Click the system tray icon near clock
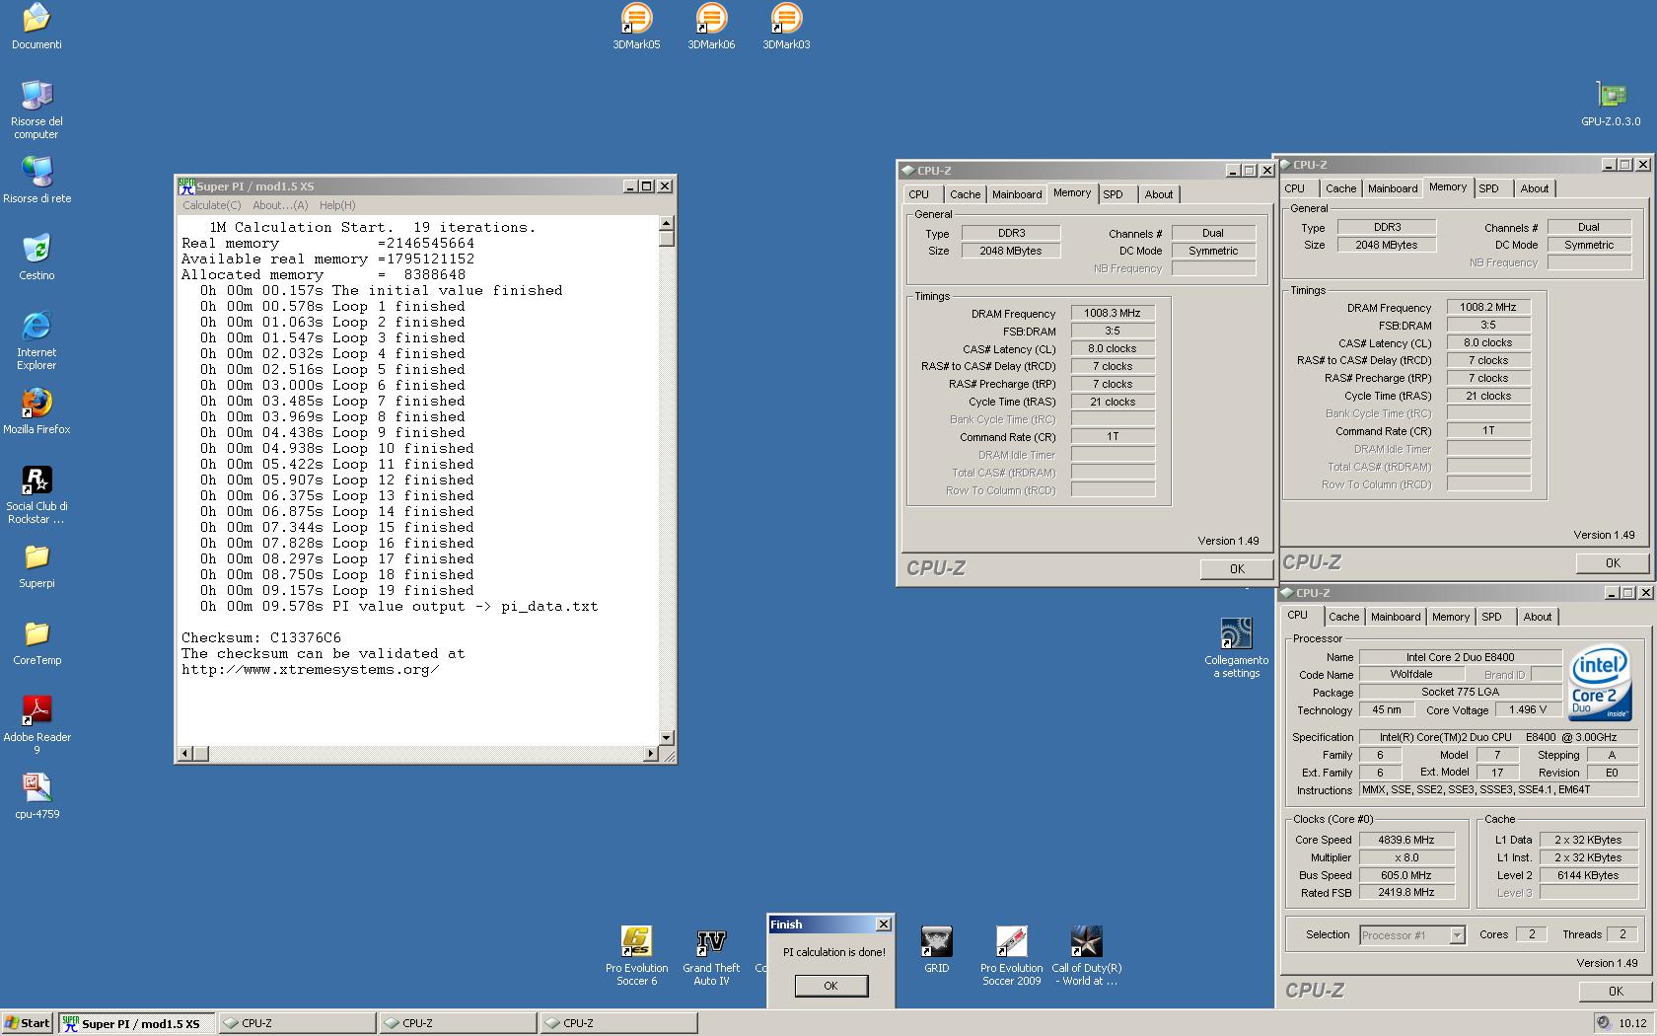Viewport: 1657px width, 1036px height. click(x=1604, y=1023)
